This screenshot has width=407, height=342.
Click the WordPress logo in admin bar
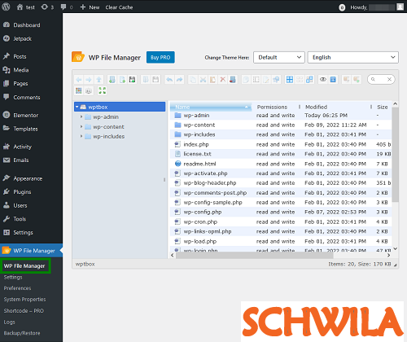tap(6, 7)
